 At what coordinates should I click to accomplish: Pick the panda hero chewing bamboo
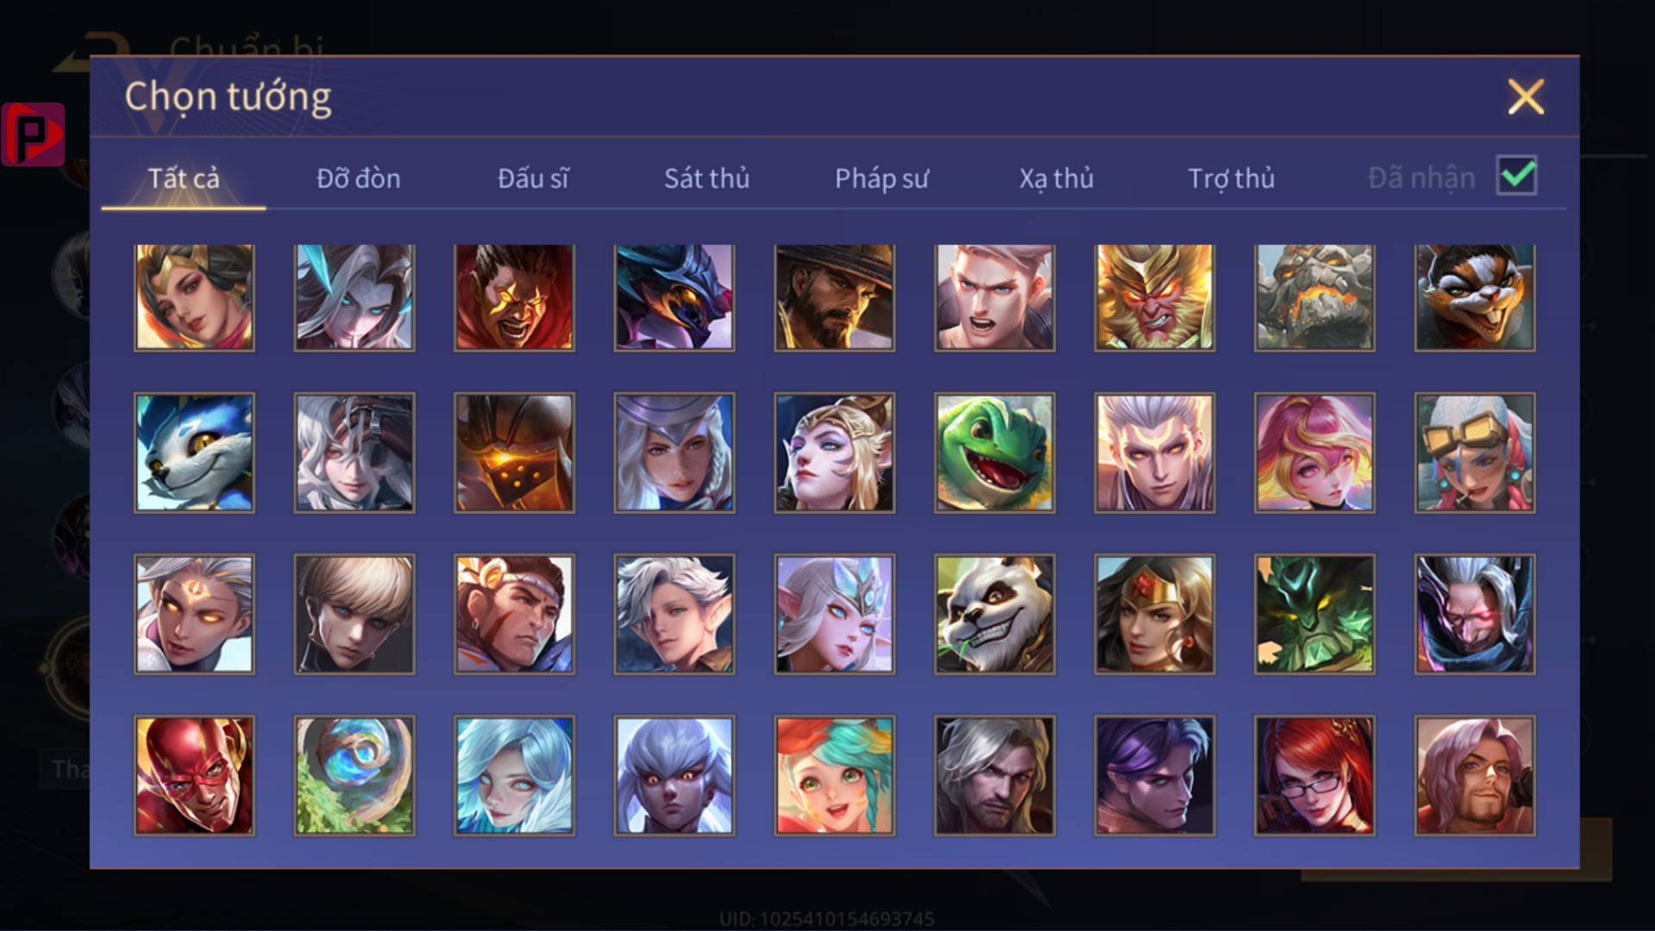point(994,614)
